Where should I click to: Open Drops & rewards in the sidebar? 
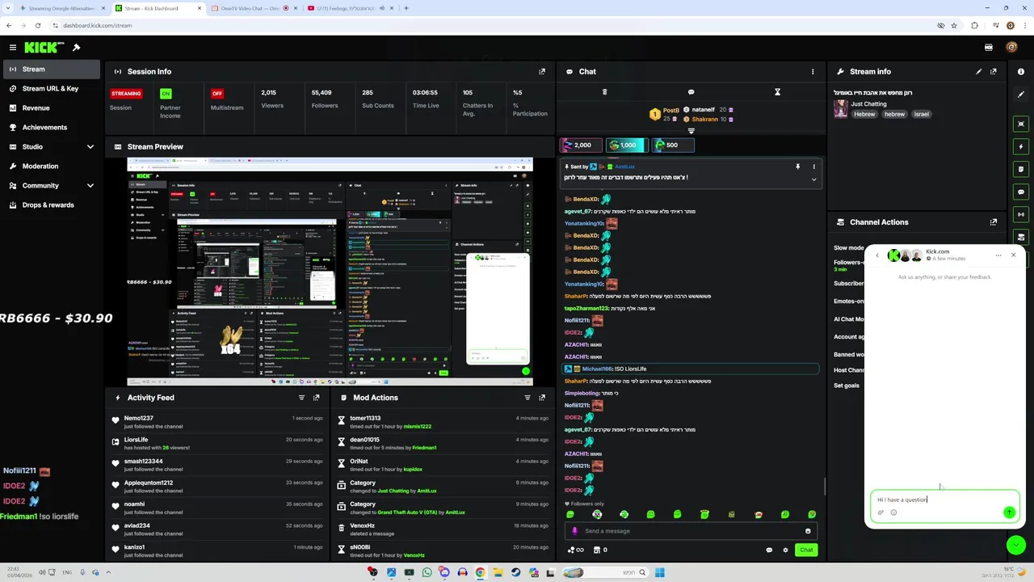50,205
